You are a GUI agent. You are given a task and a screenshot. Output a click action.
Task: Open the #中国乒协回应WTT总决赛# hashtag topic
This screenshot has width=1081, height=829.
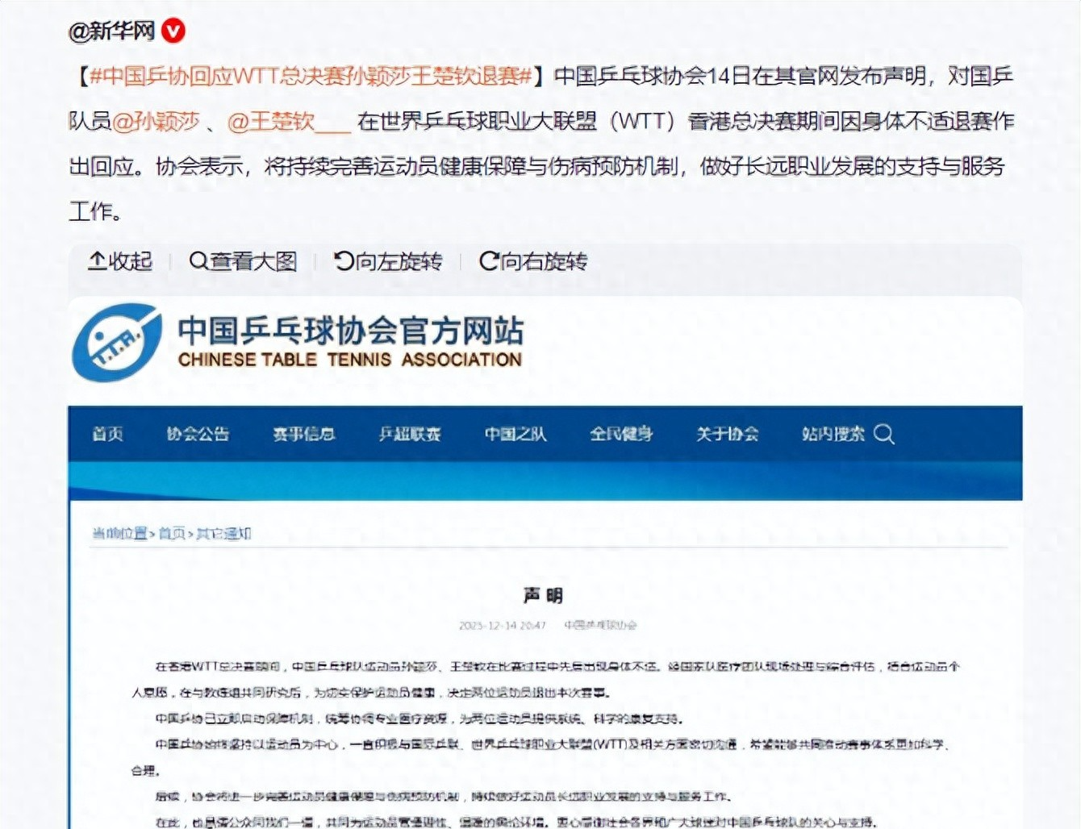click(311, 76)
